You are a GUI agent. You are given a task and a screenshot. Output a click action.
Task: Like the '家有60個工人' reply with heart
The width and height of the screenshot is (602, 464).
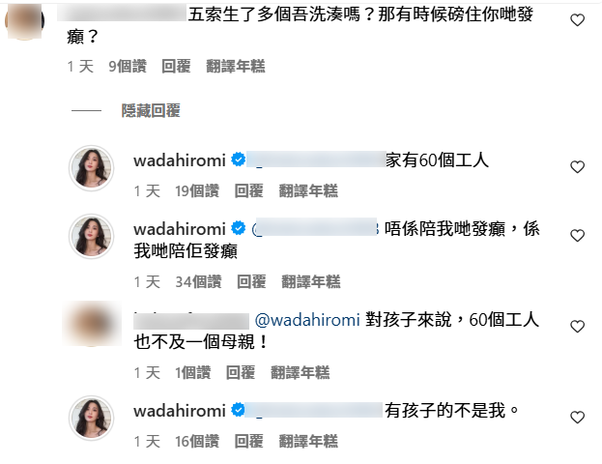pyautogui.click(x=577, y=166)
